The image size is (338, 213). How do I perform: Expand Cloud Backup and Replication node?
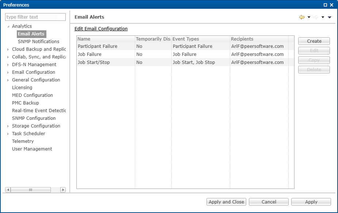8,49
